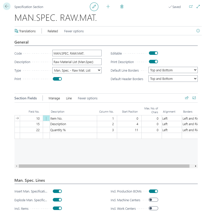Toggle the Editable switch
The width and height of the screenshot is (216, 216).
[153, 53]
